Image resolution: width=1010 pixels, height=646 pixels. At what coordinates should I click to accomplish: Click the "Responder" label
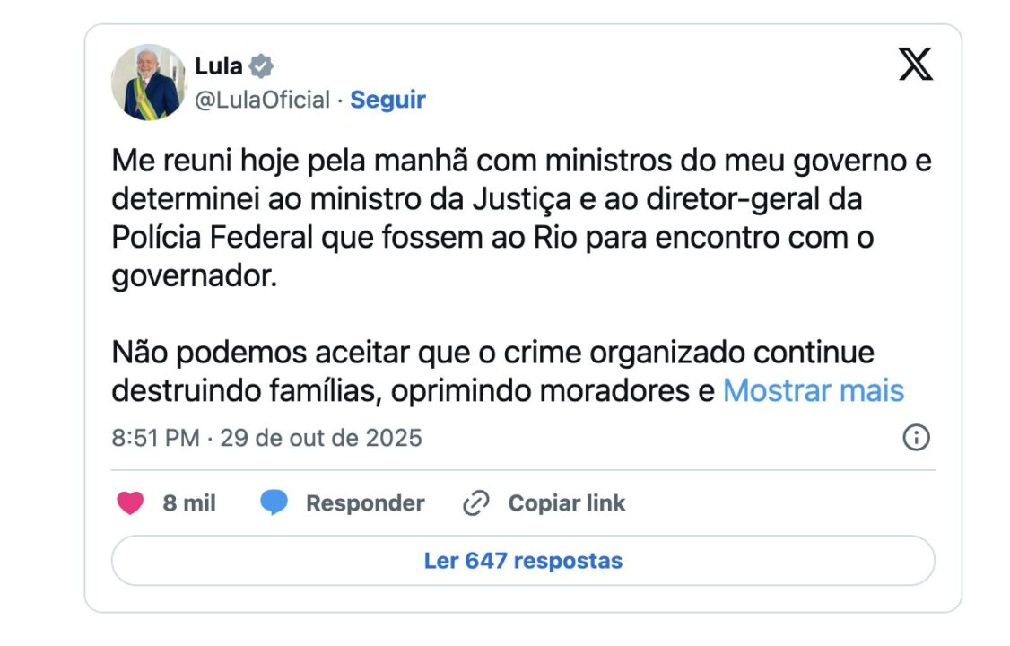click(365, 503)
